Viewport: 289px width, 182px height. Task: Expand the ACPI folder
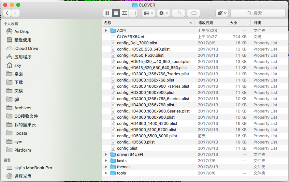tap(106, 30)
